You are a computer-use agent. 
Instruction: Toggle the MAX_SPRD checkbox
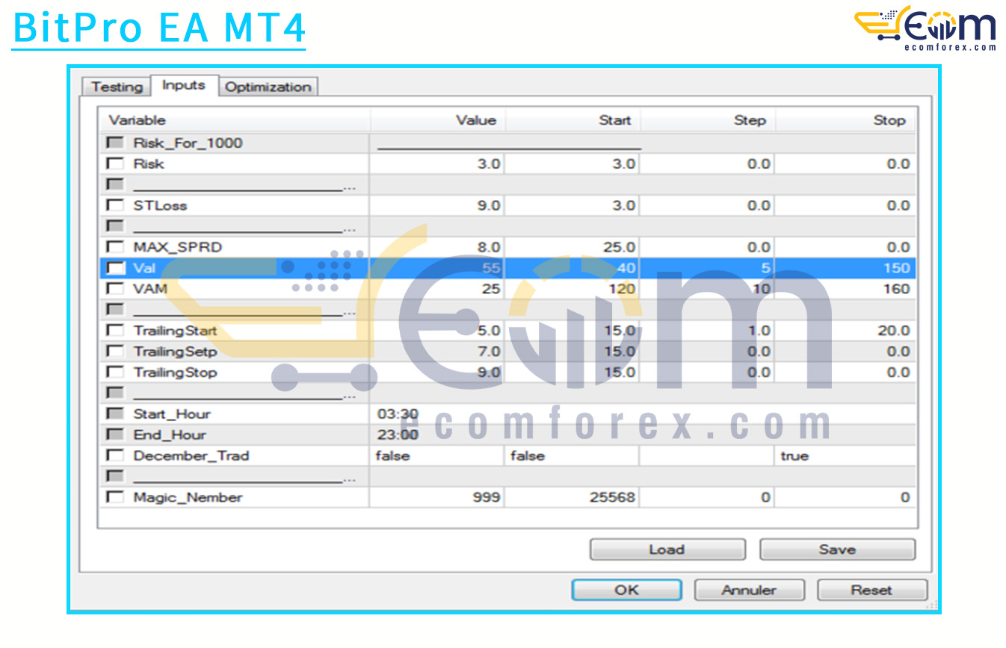point(115,248)
